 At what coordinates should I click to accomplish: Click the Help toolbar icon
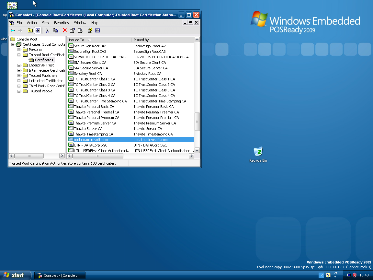click(x=90, y=30)
